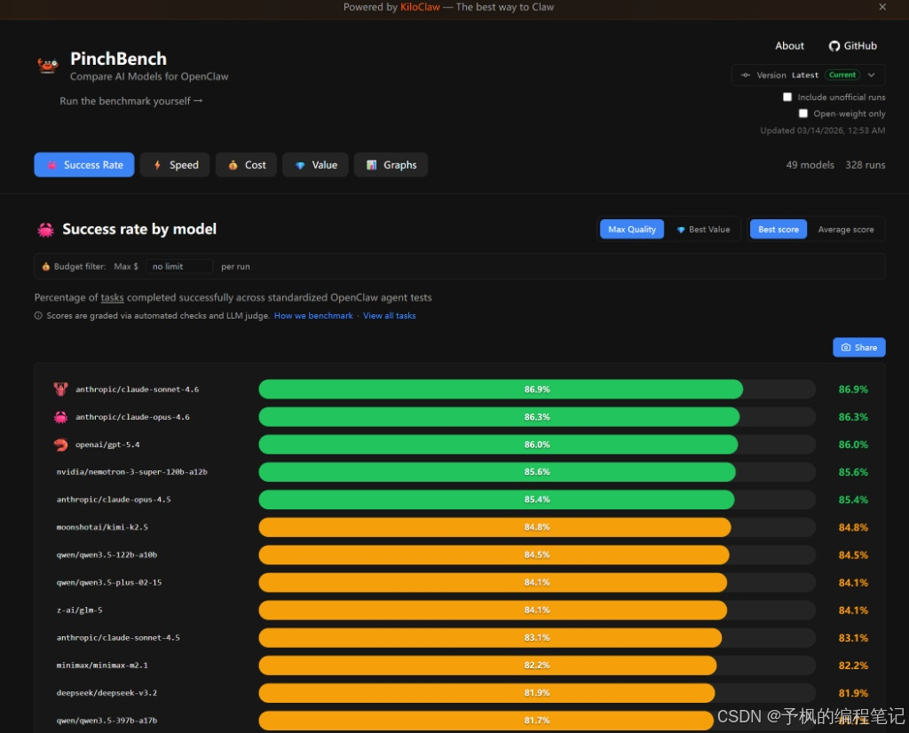Image resolution: width=909 pixels, height=733 pixels.
Task: Select anthropic/claude-opus-4.5 model name
Action: tap(114, 500)
